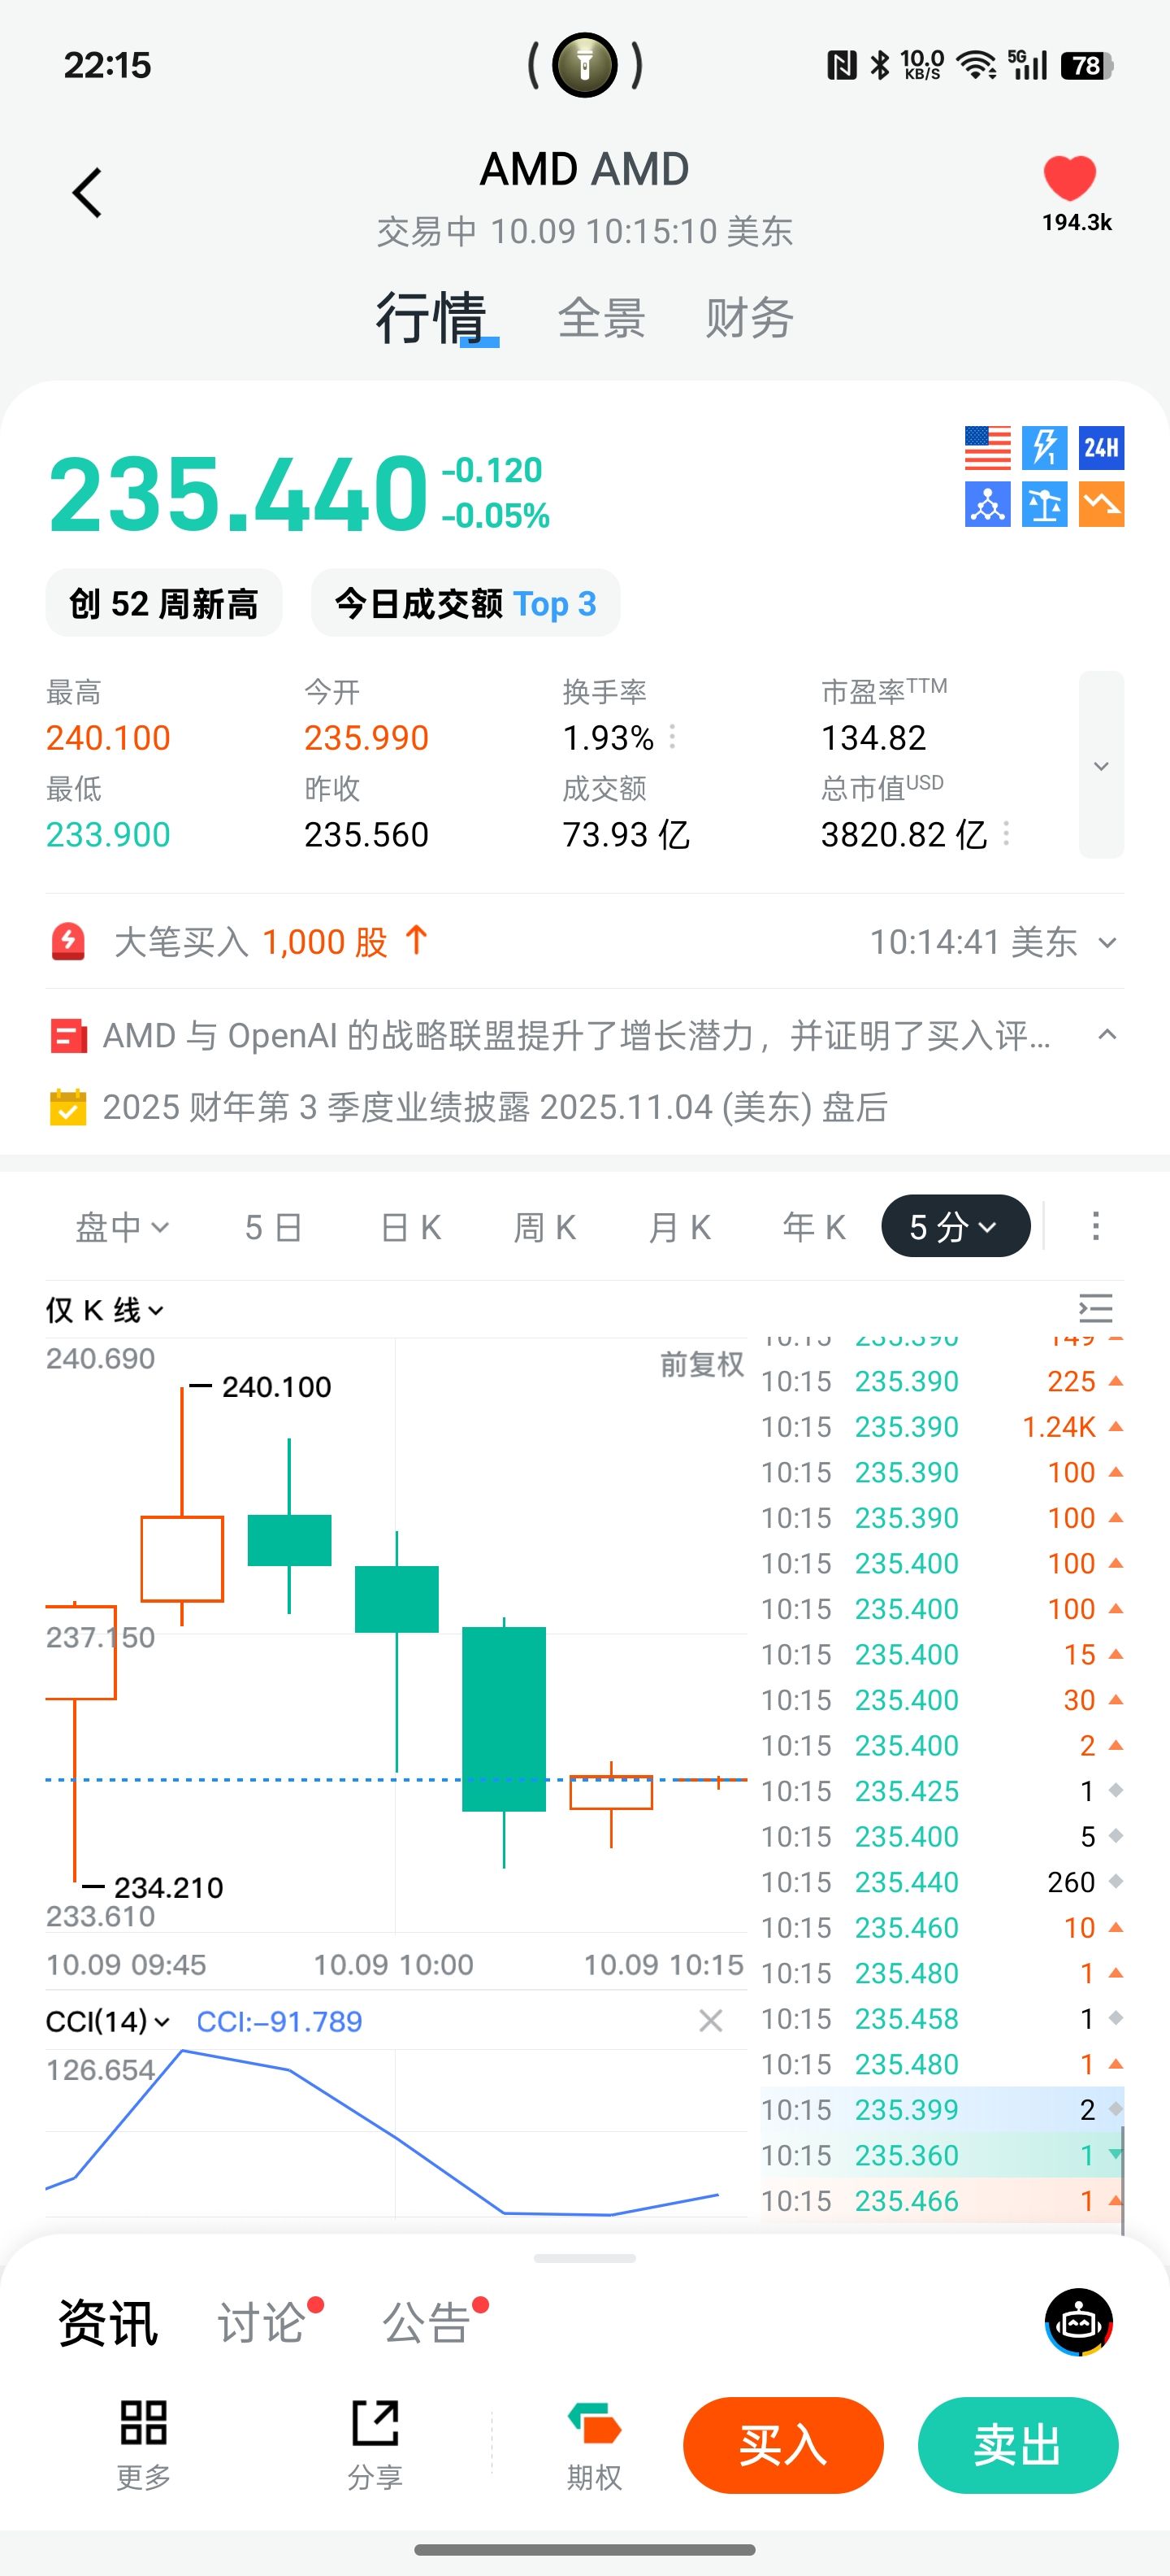This screenshot has height=2576, width=1170.
Task: Open chart settings list icon
Action: coord(1095,1309)
